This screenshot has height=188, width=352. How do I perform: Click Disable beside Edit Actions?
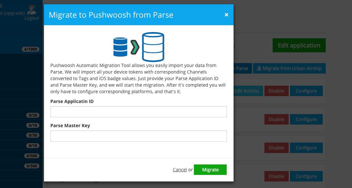[x=276, y=91]
